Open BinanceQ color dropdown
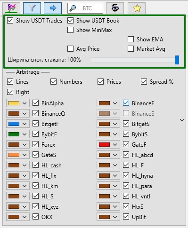 tap(18, 113)
